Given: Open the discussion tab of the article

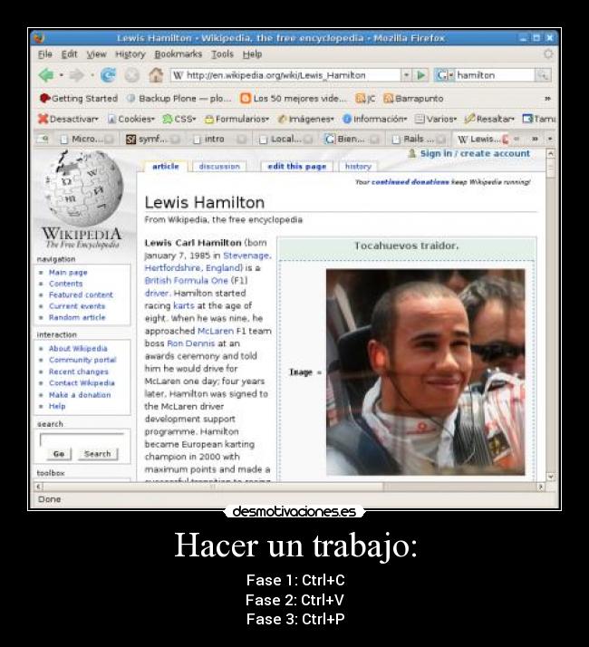Looking at the screenshot, I should [x=219, y=167].
